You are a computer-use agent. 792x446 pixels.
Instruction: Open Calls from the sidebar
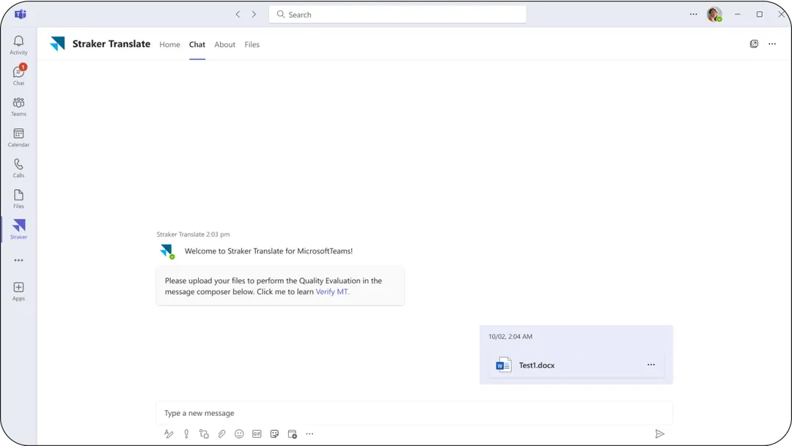pos(18,167)
